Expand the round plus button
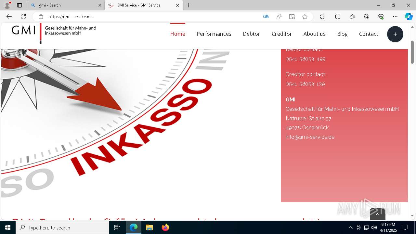416x234 pixels. pos(395,34)
